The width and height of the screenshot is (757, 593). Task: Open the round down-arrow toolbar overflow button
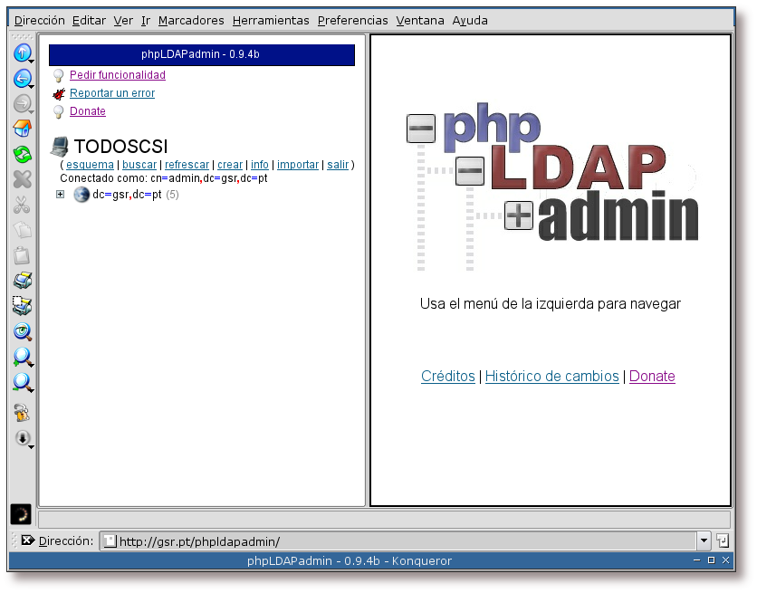coord(22,438)
